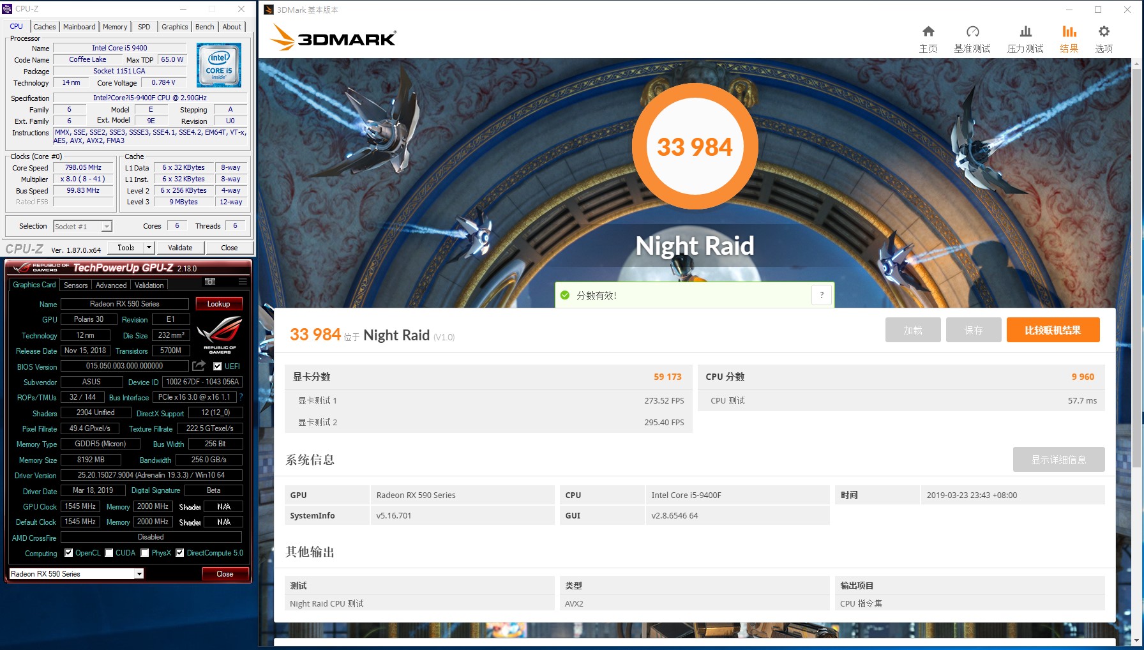This screenshot has width=1144, height=650.
Task: Switch to the Mainboard tab in CPU-Z
Action: click(79, 27)
